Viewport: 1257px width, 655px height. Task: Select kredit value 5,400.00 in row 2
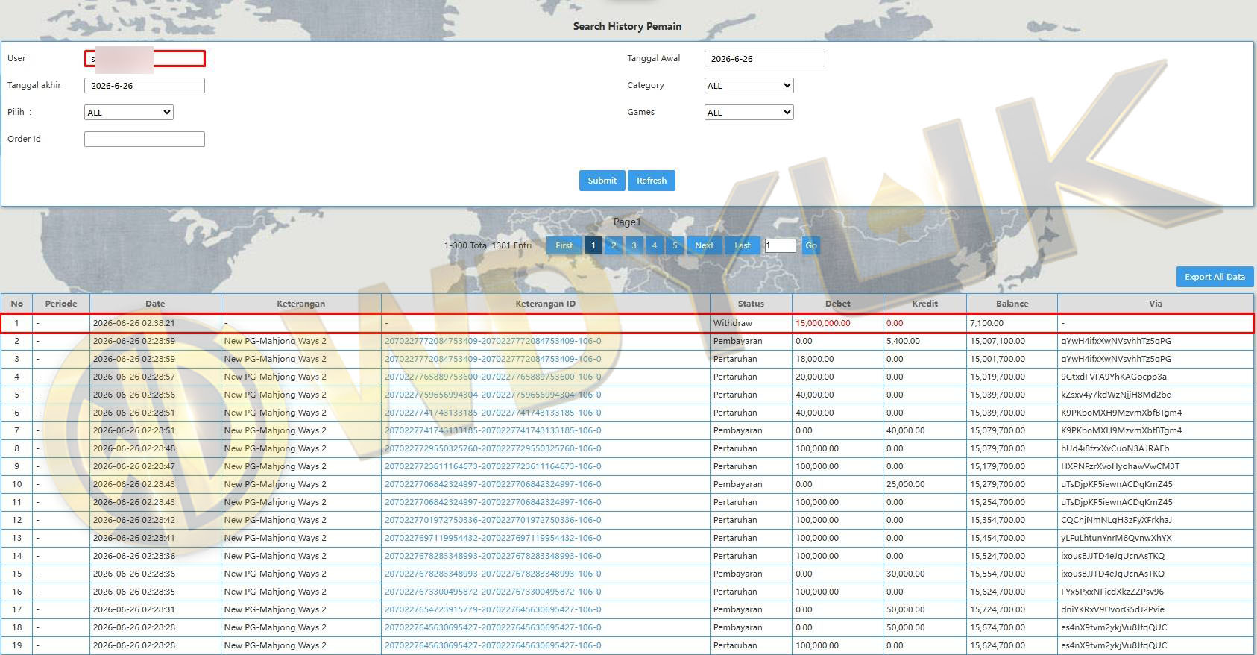click(903, 341)
